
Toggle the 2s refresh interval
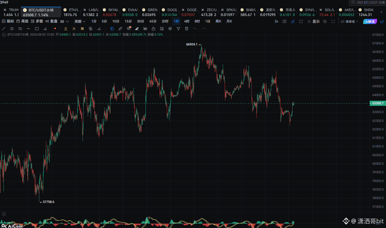[x=276, y=21]
